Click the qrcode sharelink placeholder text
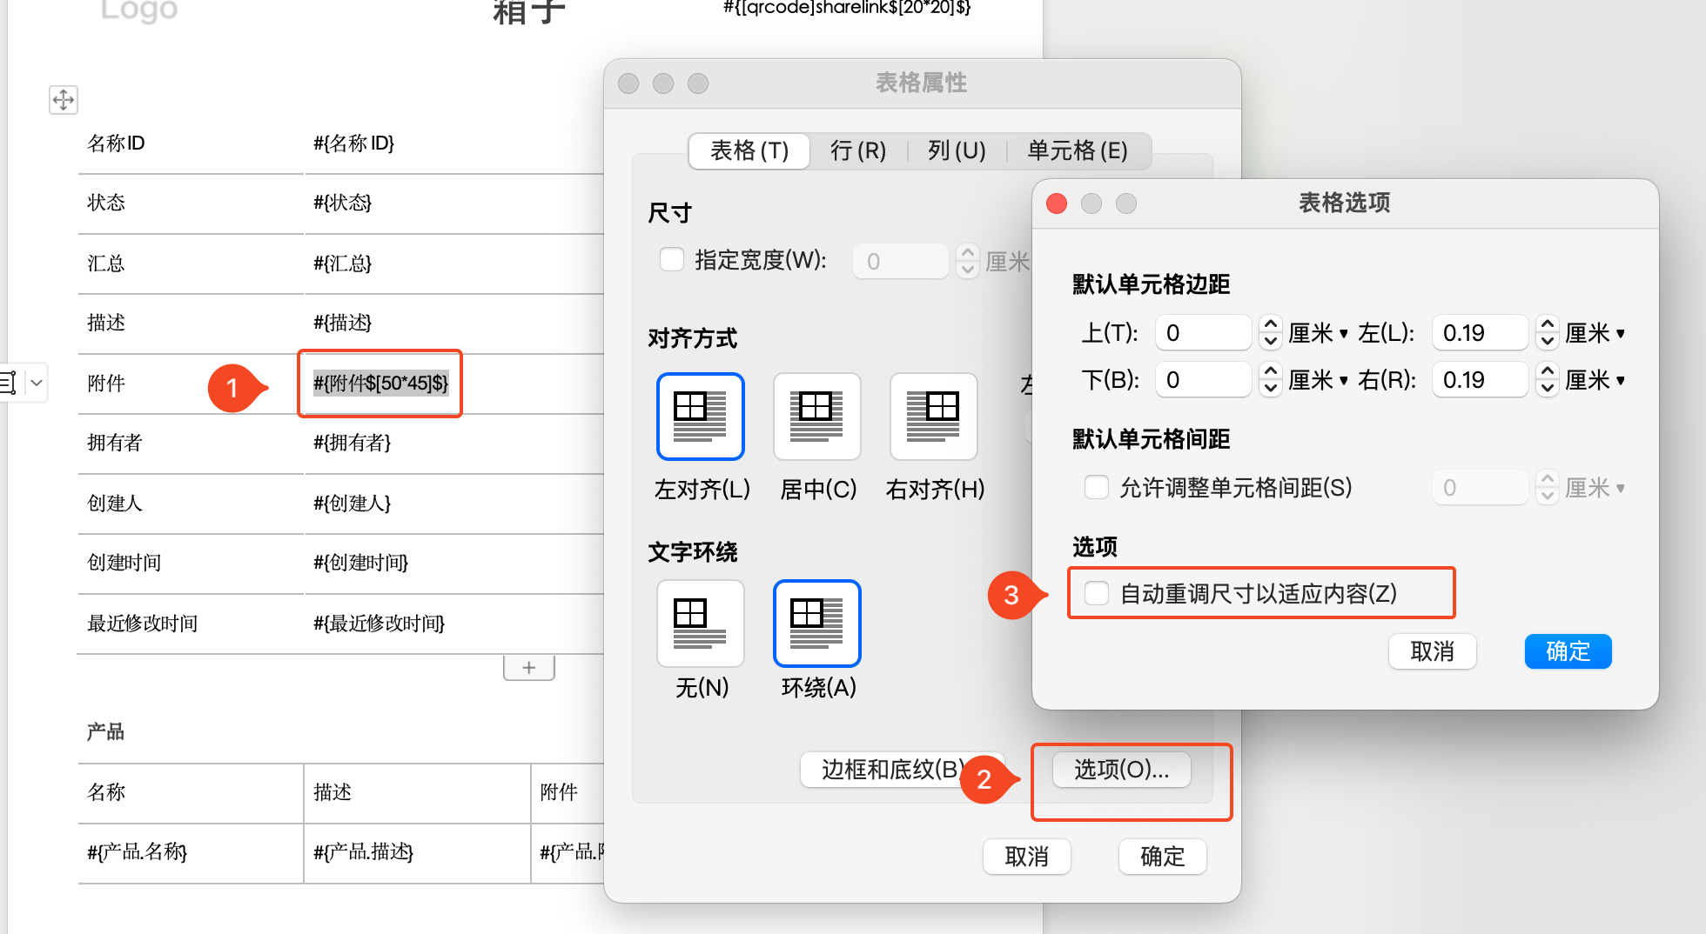Image resolution: width=1706 pixels, height=934 pixels. (x=847, y=8)
